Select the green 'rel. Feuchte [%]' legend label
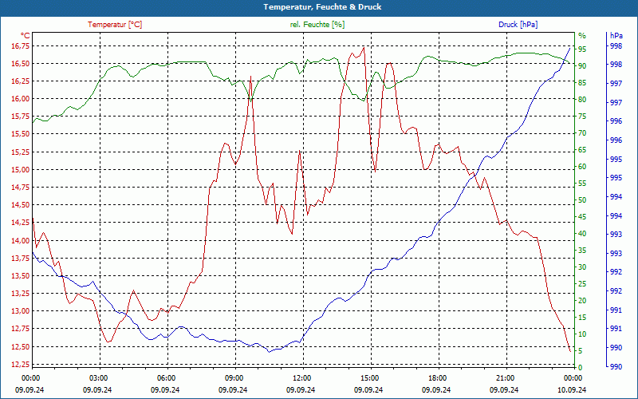Viewport: 638px width, 399px height. [317, 25]
